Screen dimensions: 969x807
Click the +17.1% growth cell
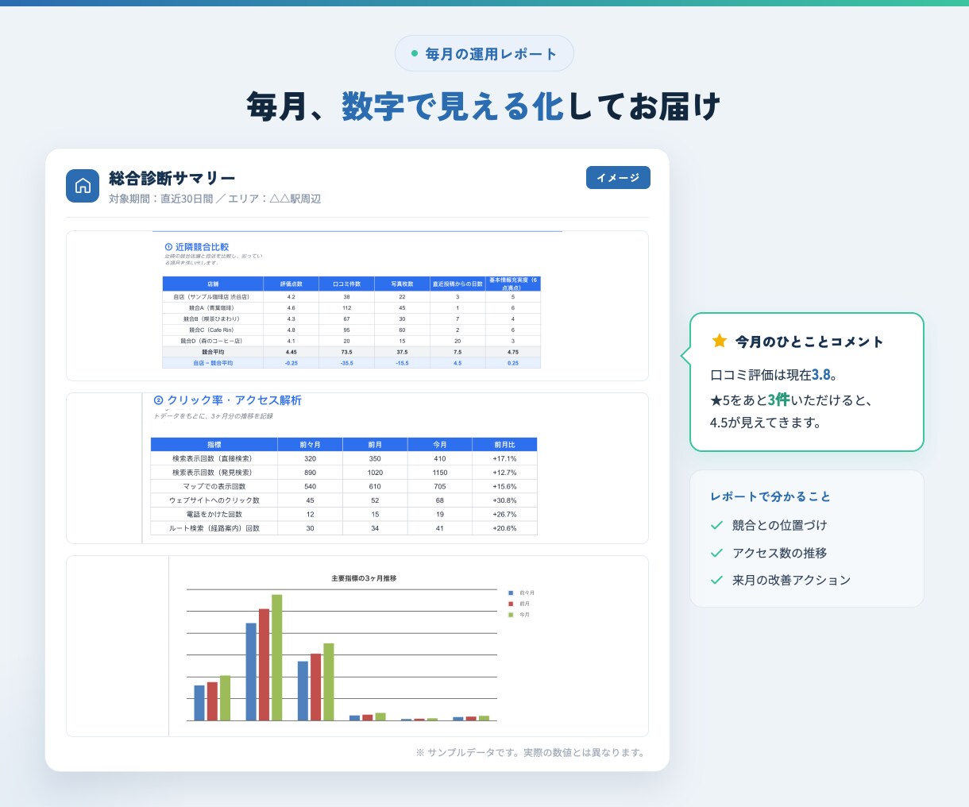pyautogui.click(x=504, y=458)
